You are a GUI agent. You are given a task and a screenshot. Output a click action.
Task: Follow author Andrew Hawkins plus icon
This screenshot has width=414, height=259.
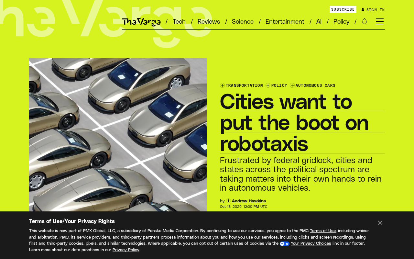(228, 201)
